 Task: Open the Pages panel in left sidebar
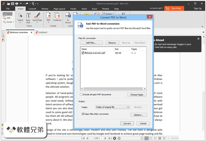3,32
